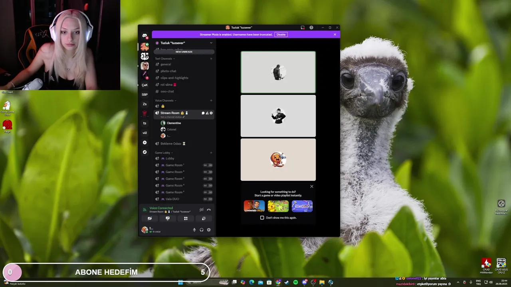
Task: Open Stream Room chat bubble icon
Action: [203, 113]
